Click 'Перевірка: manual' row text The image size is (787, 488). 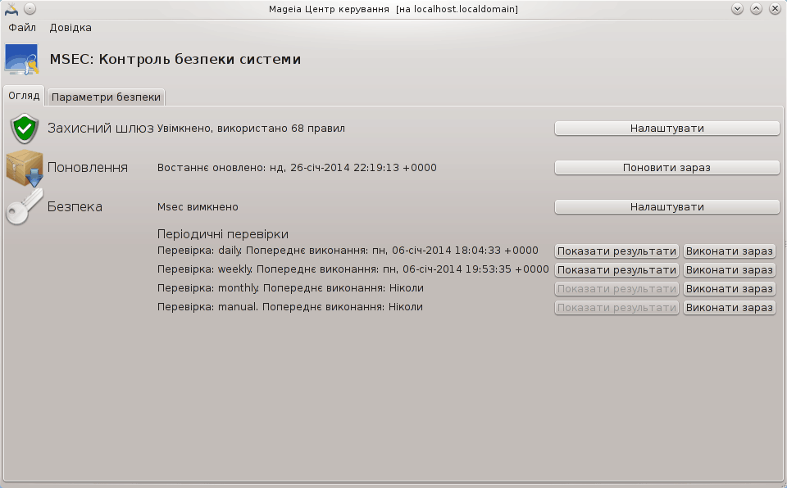pyautogui.click(x=289, y=307)
